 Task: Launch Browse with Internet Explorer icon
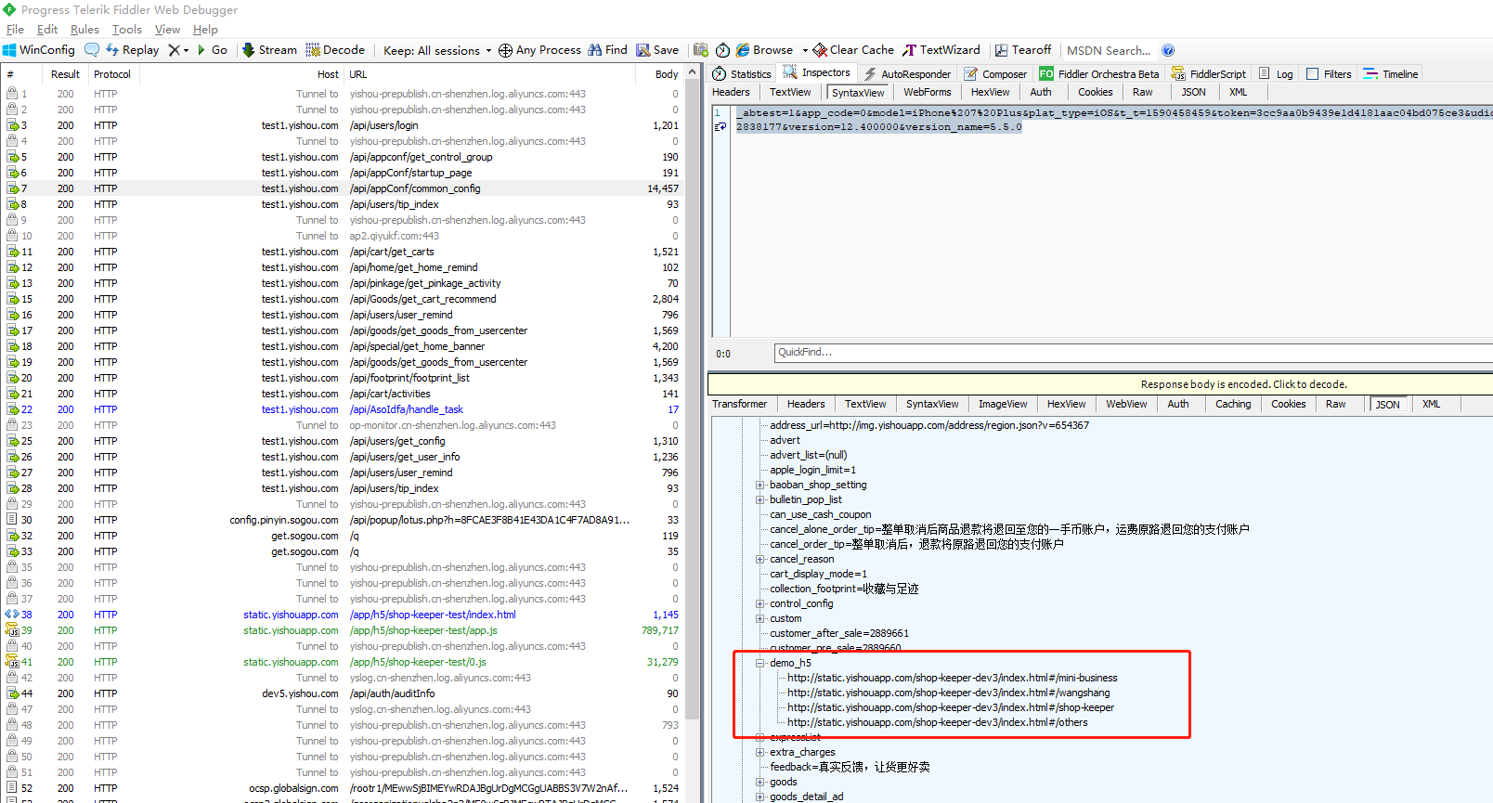(764, 50)
